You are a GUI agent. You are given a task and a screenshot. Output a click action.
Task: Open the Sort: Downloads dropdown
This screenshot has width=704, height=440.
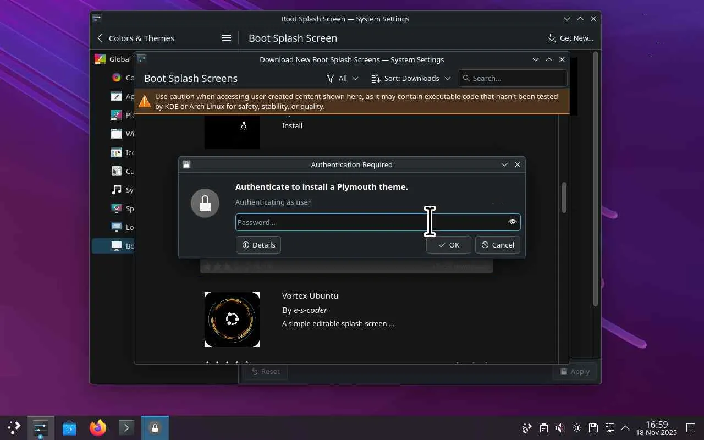tap(411, 78)
